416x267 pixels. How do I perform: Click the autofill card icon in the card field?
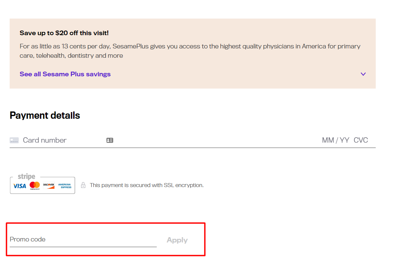[x=110, y=140]
